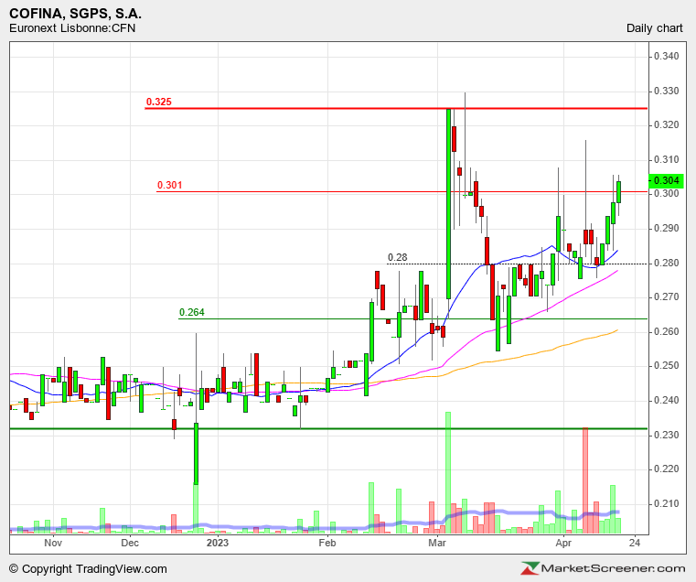Image resolution: width=696 pixels, height=582 pixels.
Task: Click the 0.28 dotted level label
Action: point(397,258)
